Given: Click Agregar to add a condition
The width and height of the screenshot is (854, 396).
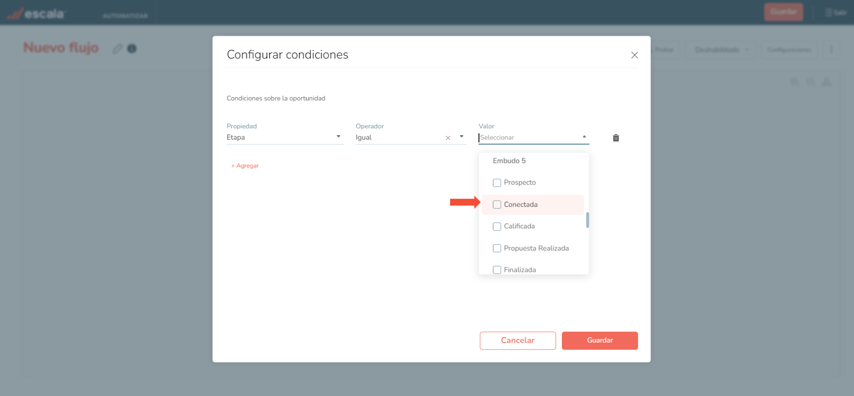Looking at the screenshot, I should tap(245, 165).
